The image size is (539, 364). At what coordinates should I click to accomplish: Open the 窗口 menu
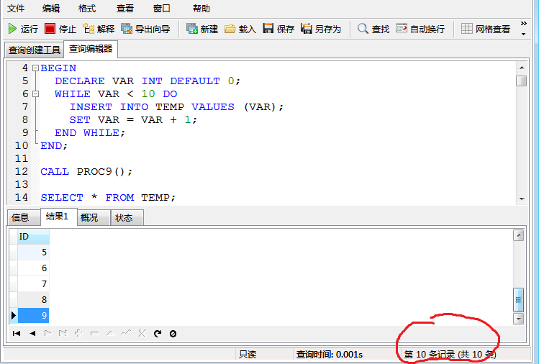pyautogui.click(x=162, y=8)
